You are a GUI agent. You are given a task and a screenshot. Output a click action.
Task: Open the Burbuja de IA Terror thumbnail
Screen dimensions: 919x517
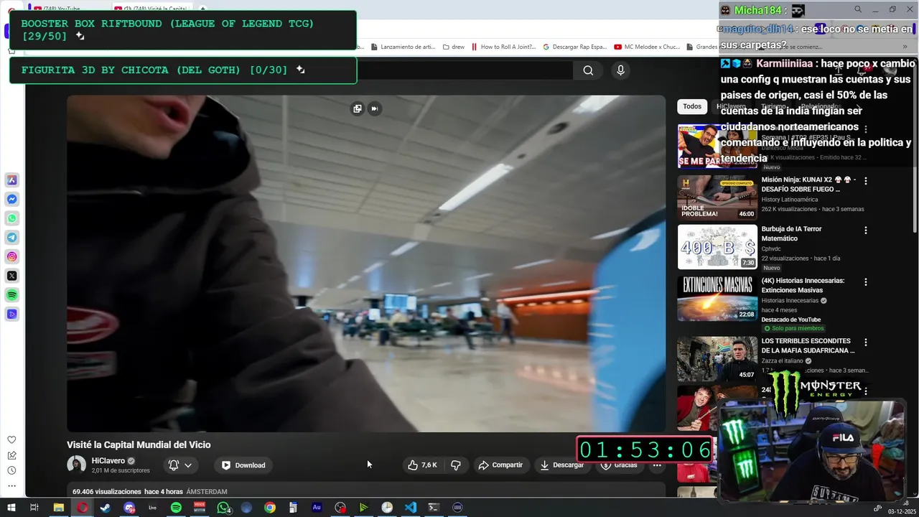click(x=717, y=247)
